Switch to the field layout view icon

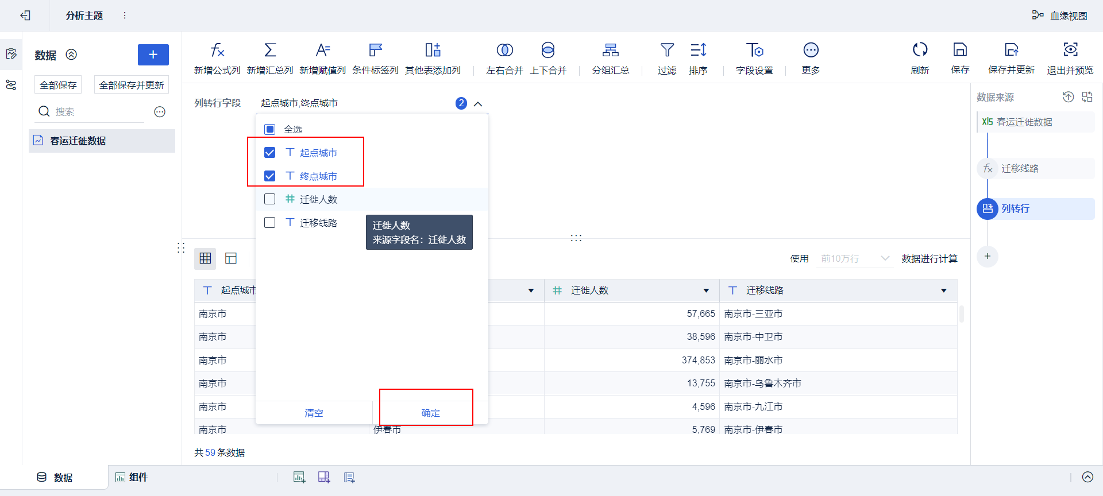231,258
